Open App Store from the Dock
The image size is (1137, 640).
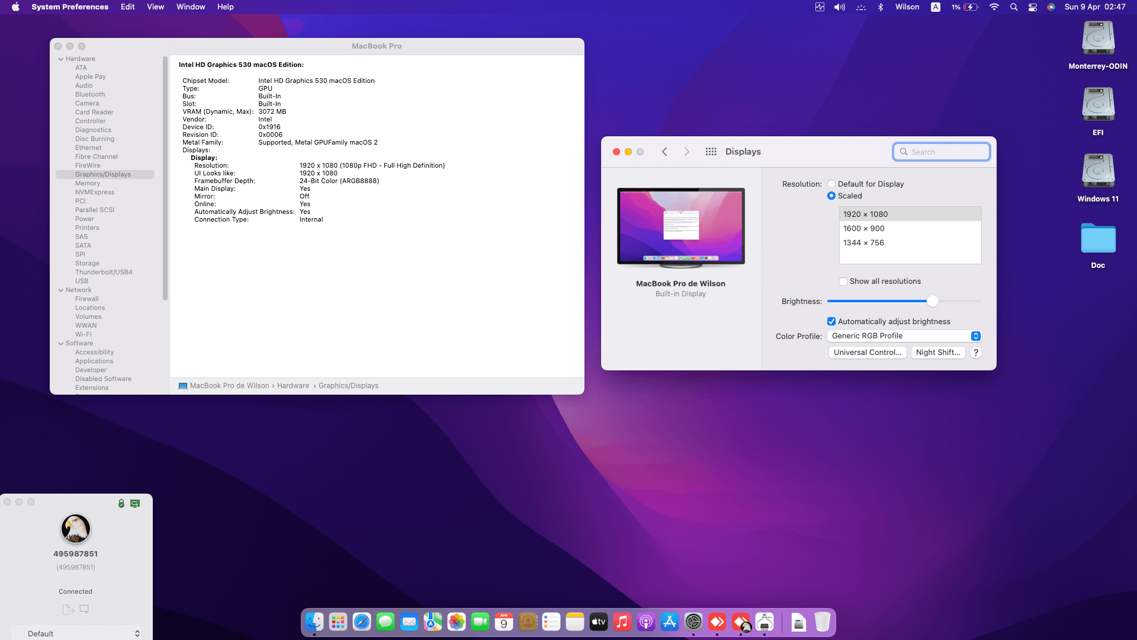coord(669,622)
